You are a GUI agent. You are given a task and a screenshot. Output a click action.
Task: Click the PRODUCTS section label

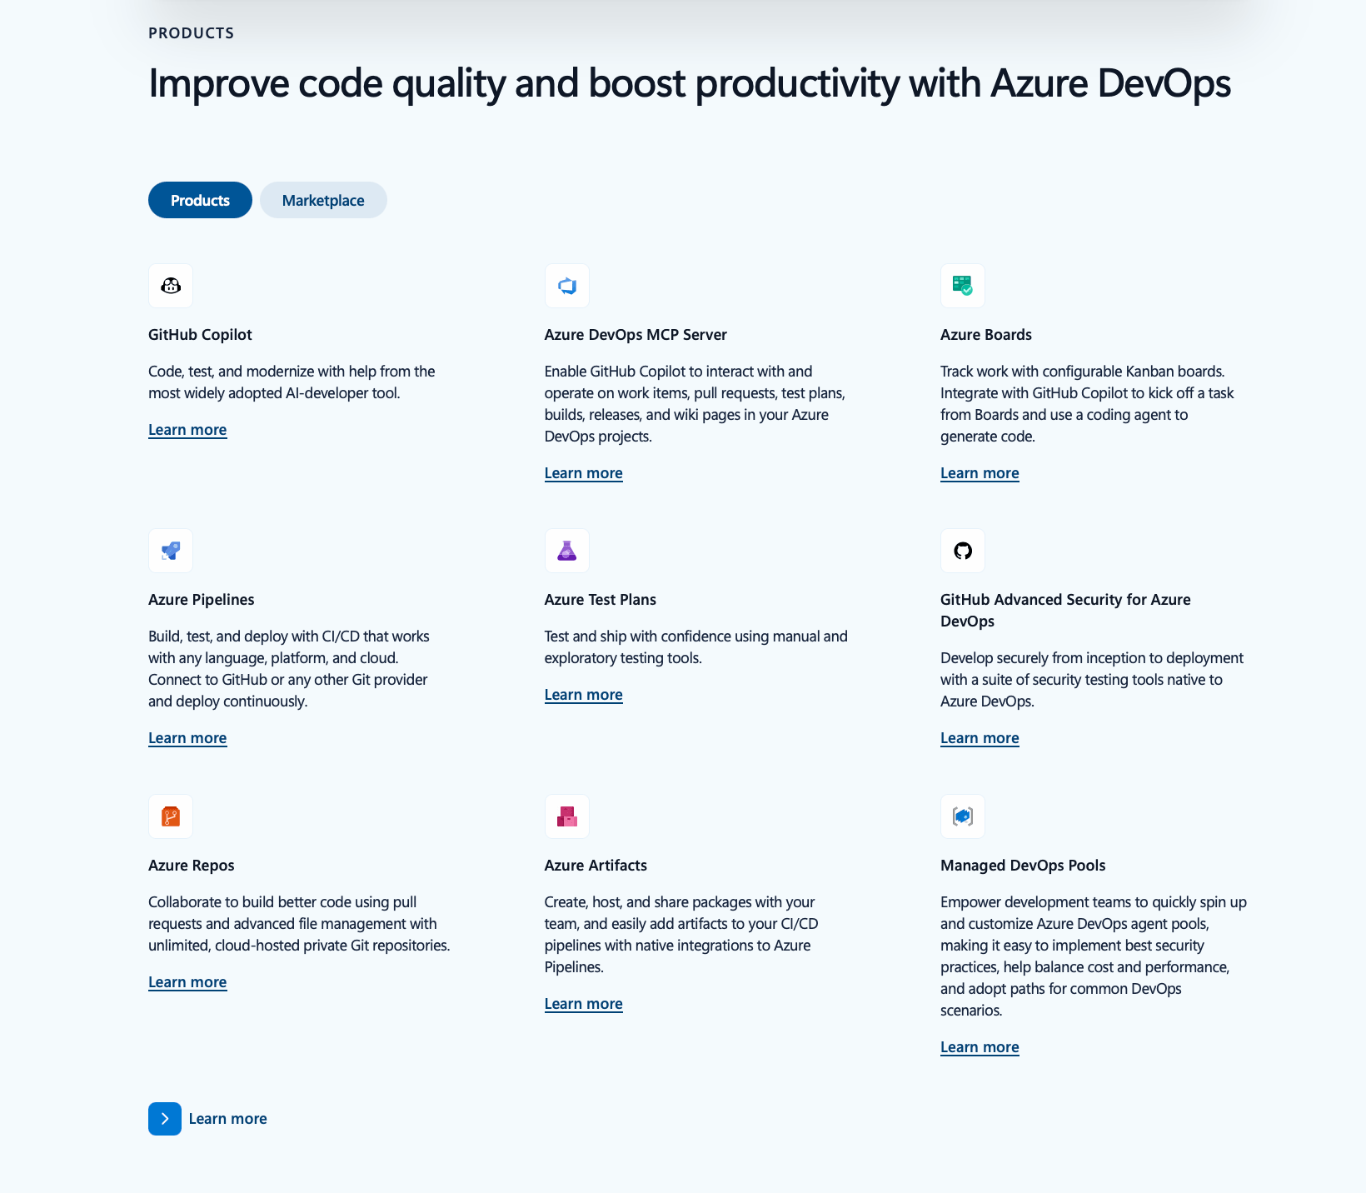[x=191, y=33]
